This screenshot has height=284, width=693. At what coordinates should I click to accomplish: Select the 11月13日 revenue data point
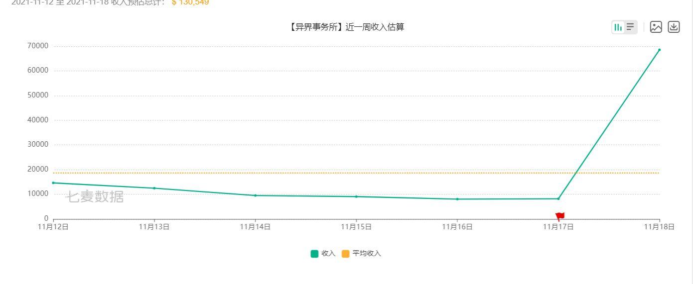[x=154, y=188]
